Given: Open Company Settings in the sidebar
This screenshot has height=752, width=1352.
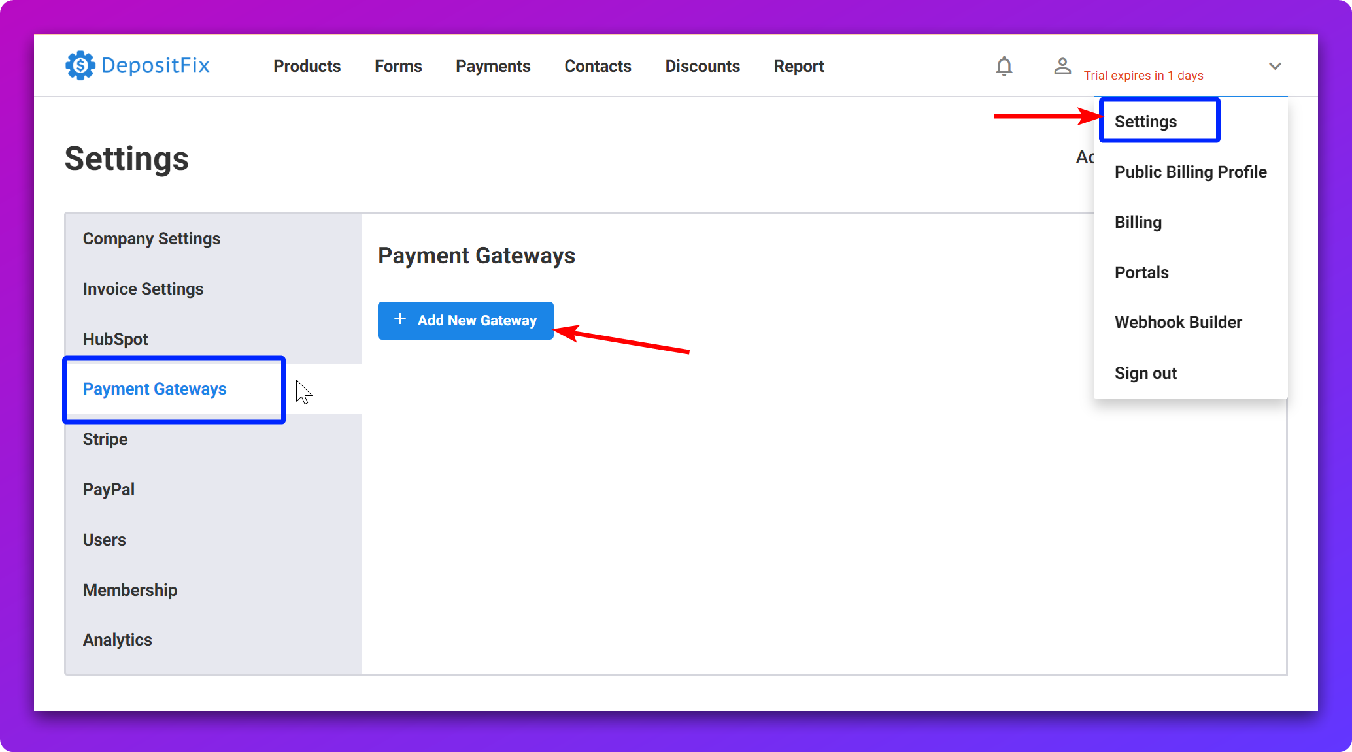Looking at the screenshot, I should point(213,238).
